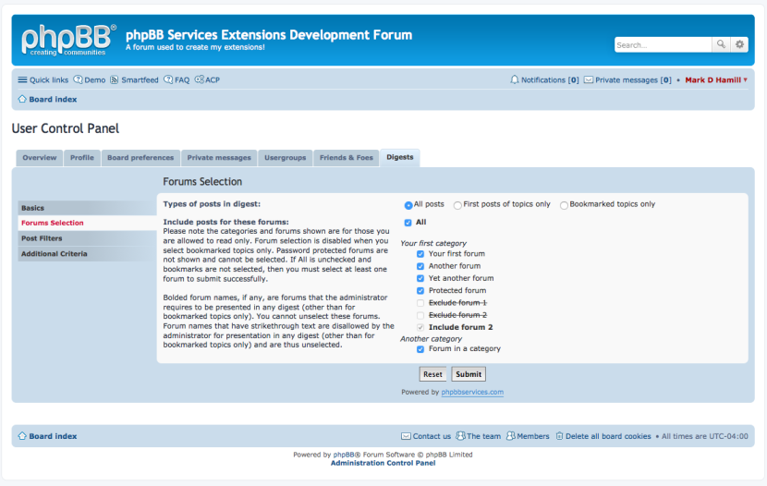Viewport: 767px width, 486px height.
Task: Click the phpBB logo
Action: tap(68, 40)
